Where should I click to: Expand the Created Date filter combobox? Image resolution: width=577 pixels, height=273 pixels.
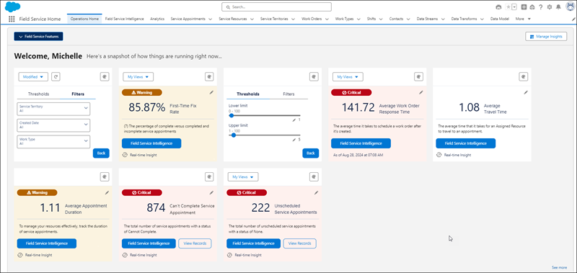click(x=53, y=125)
